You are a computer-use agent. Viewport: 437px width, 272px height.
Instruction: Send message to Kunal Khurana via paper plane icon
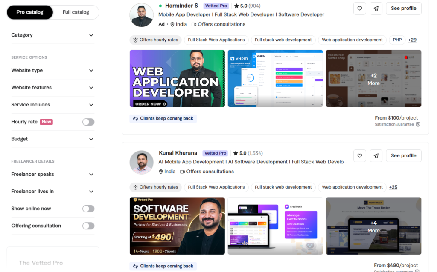pos(376,156)
